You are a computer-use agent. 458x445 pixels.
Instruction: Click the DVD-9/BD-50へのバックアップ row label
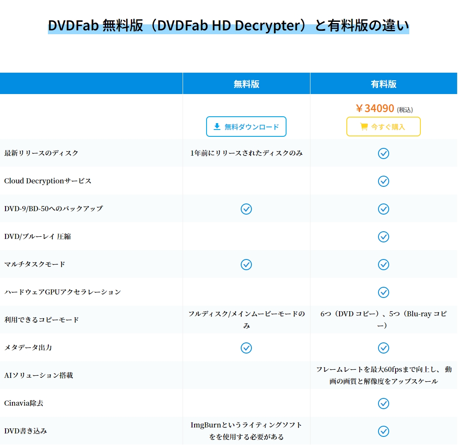[53, 209]
